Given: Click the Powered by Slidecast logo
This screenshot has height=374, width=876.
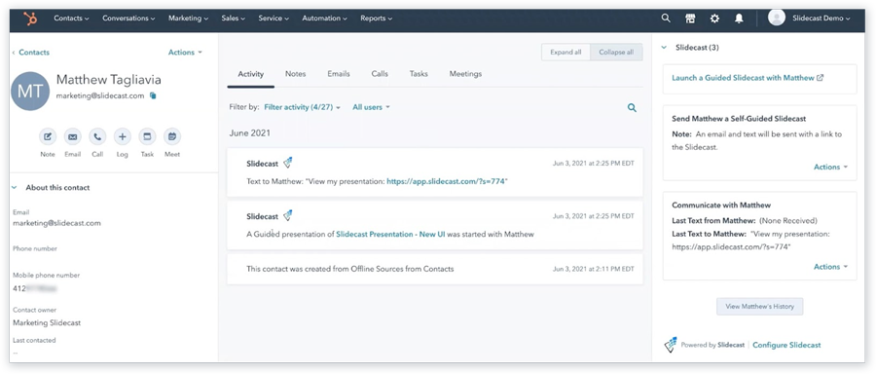Looking at the screenshot, I should [x=671, y=345].
